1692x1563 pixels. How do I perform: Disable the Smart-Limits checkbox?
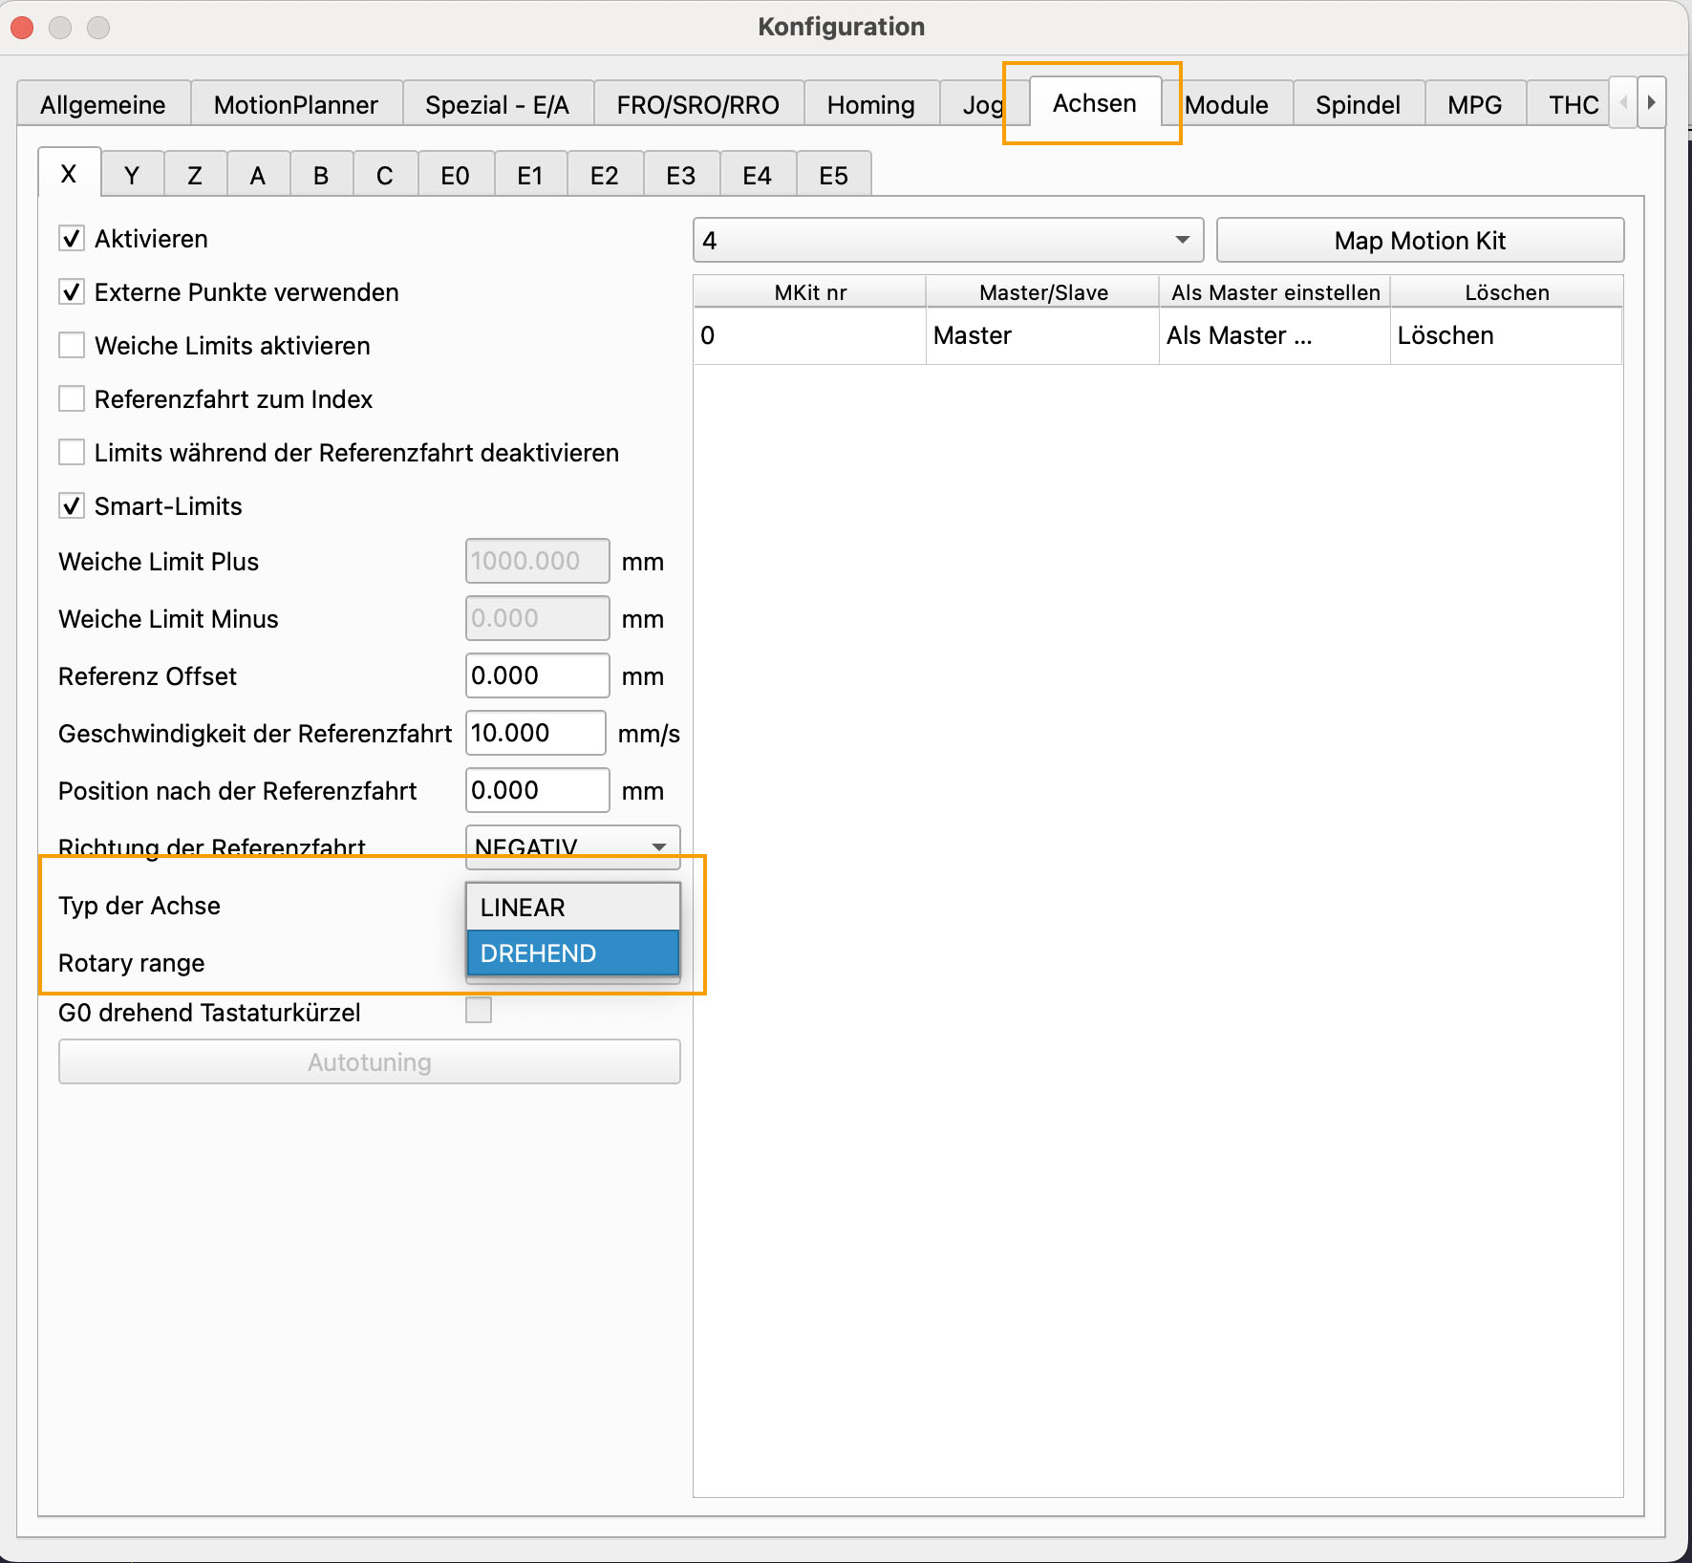[x=72, y=506]
